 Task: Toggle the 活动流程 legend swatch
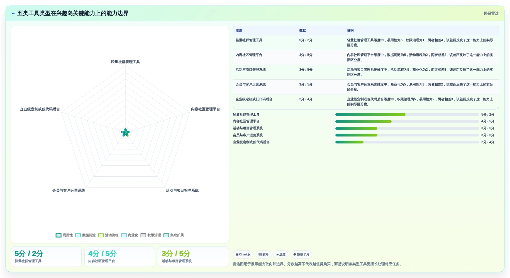coord(101,235)
